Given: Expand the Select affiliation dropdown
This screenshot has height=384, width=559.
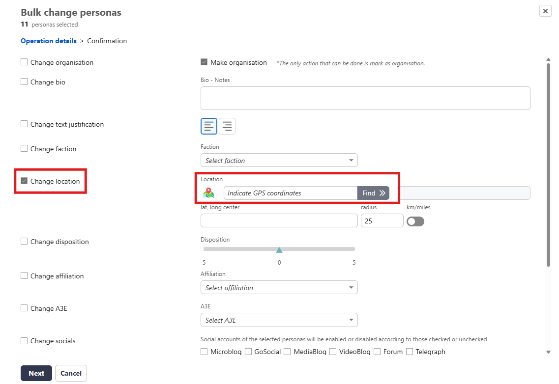Looking at the screenshot, I should 279,288.
